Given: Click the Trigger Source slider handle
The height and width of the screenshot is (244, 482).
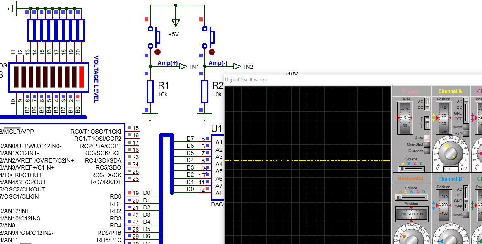Looking at the screenshot, I should click(402, 169).
